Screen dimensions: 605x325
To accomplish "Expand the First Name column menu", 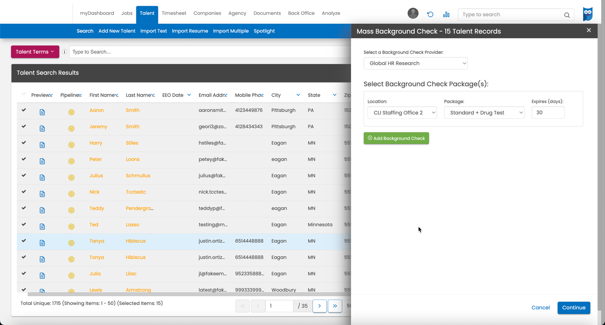I will click(116, 95).
